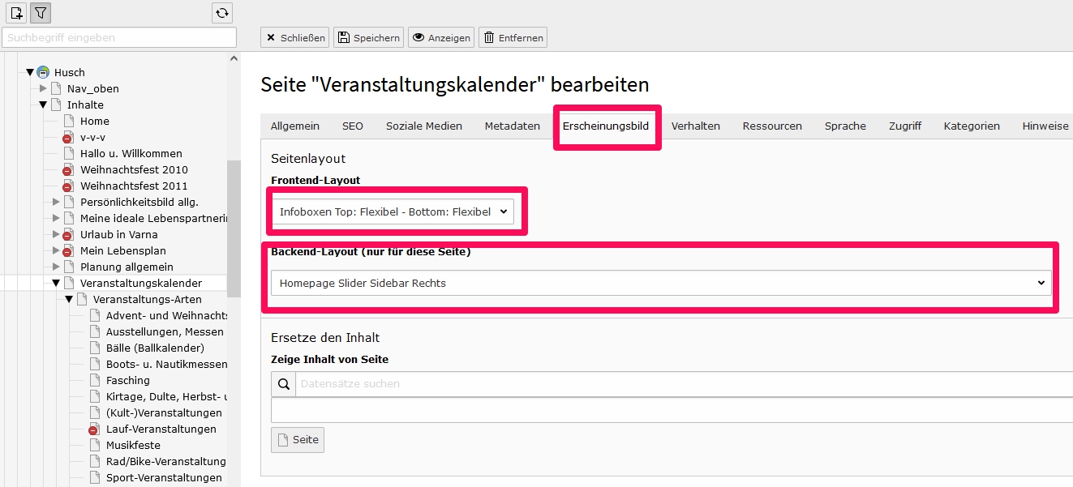Click the new page icon above the tree
This screenshot has height=487, width=1073.
(16, 12)
